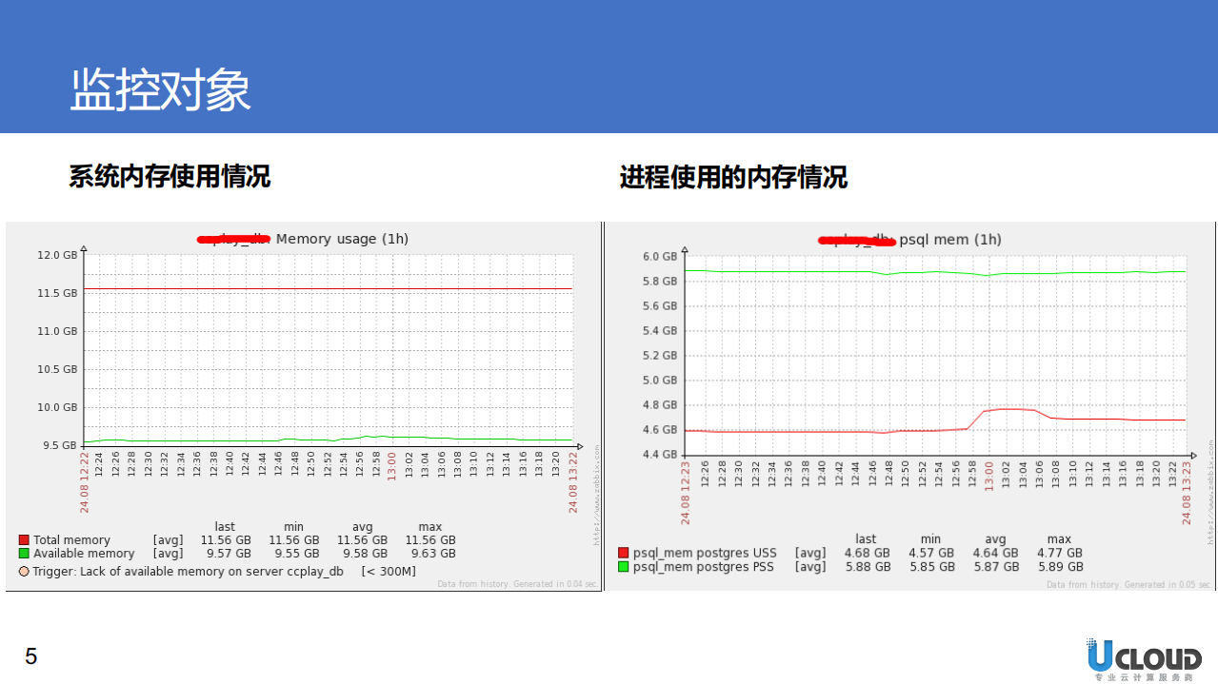Click the red redaction mark in Memory usage title

coord(232,238)
